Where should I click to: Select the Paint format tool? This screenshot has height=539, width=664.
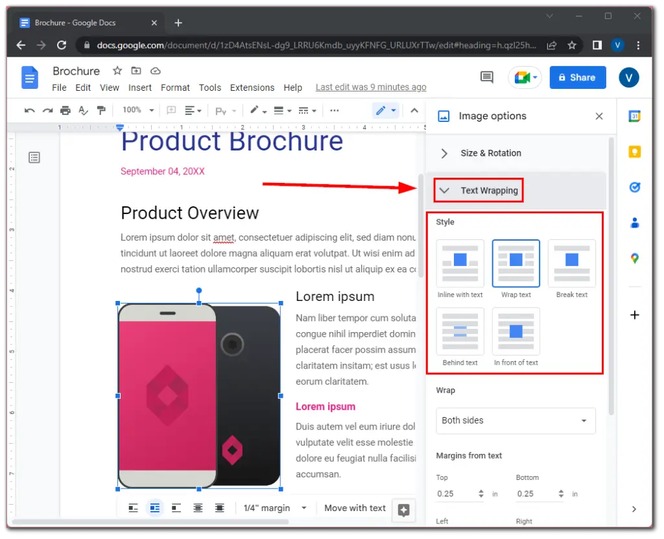101,110
